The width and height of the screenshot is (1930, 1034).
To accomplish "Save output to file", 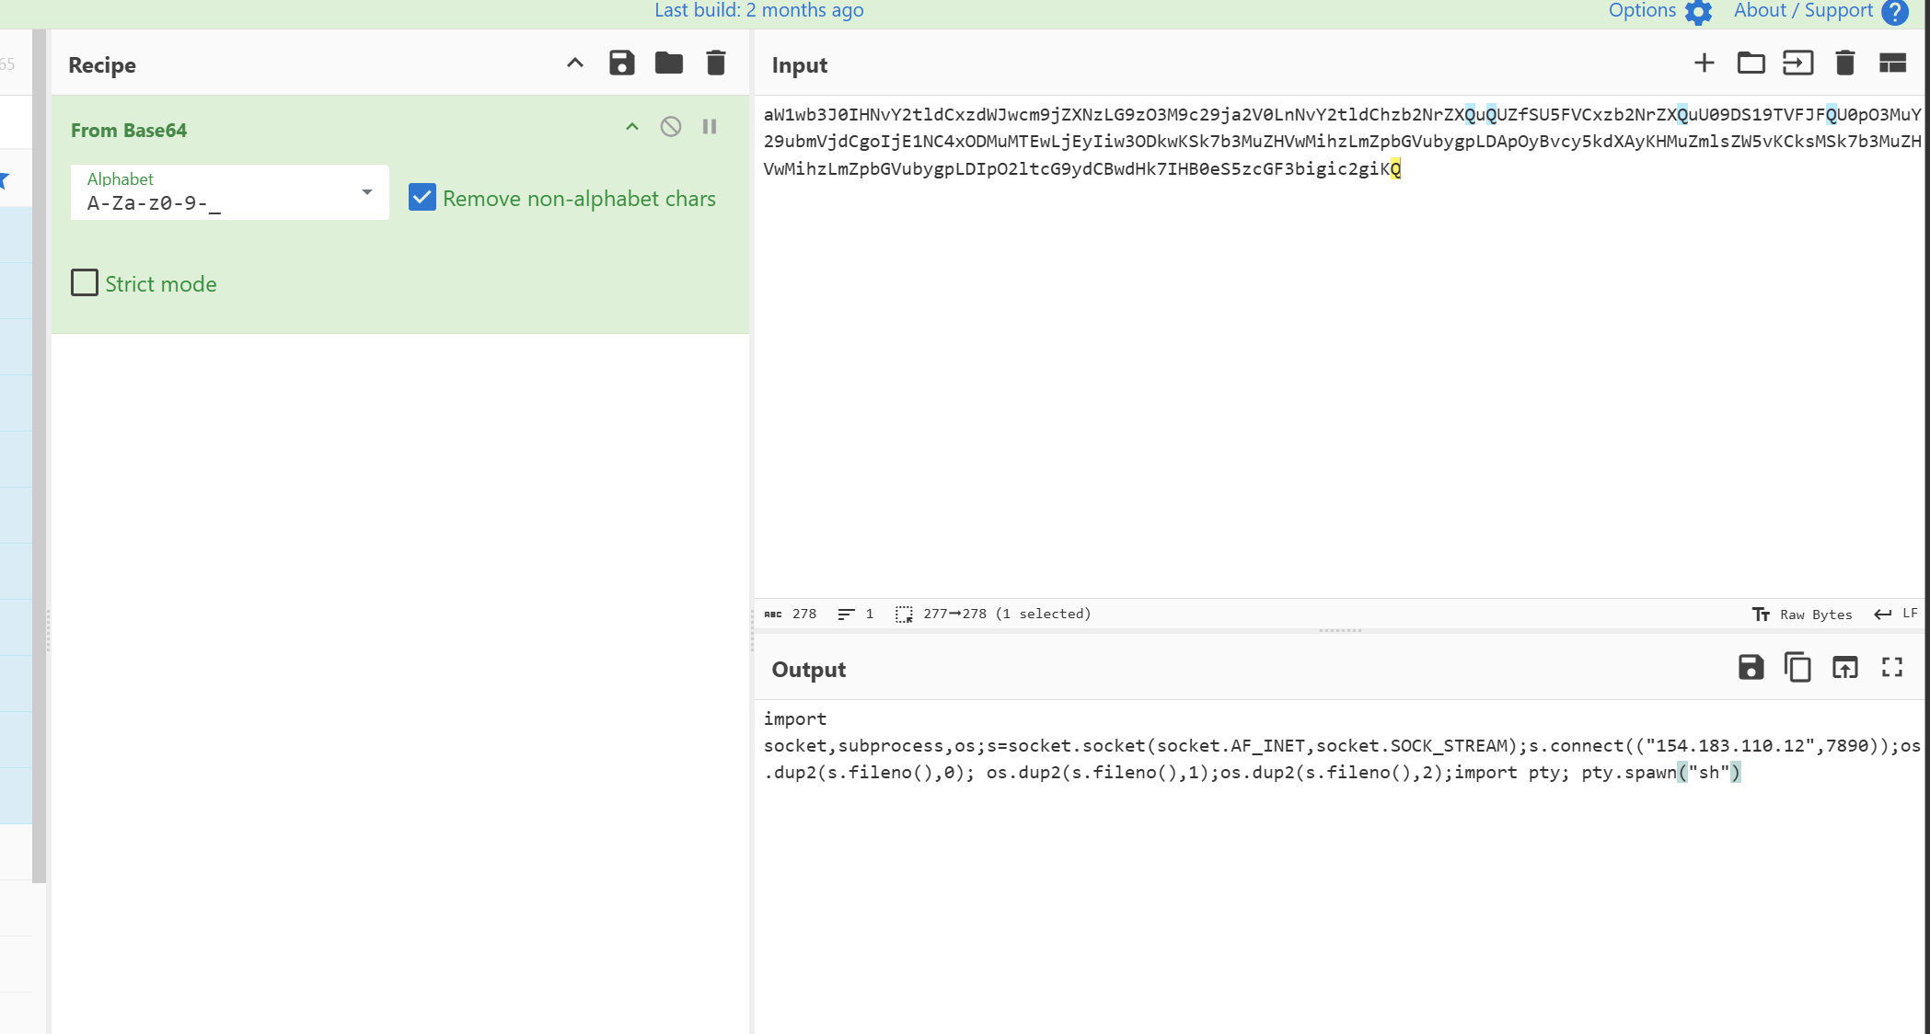I will click(x=1751, y=668).
